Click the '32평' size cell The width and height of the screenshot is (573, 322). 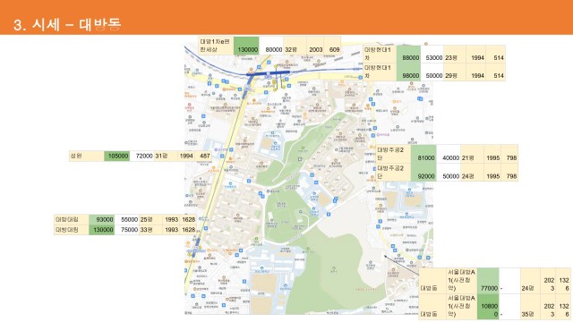(295, 46)
